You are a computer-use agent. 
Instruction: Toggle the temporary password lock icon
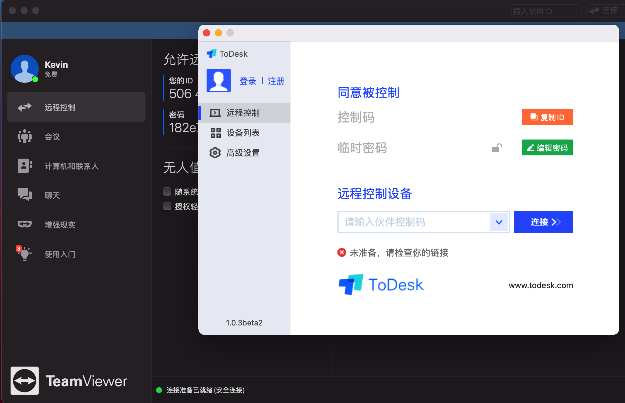point(497,148)
